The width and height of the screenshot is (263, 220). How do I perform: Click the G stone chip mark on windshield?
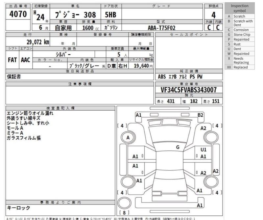coord(178,147)
